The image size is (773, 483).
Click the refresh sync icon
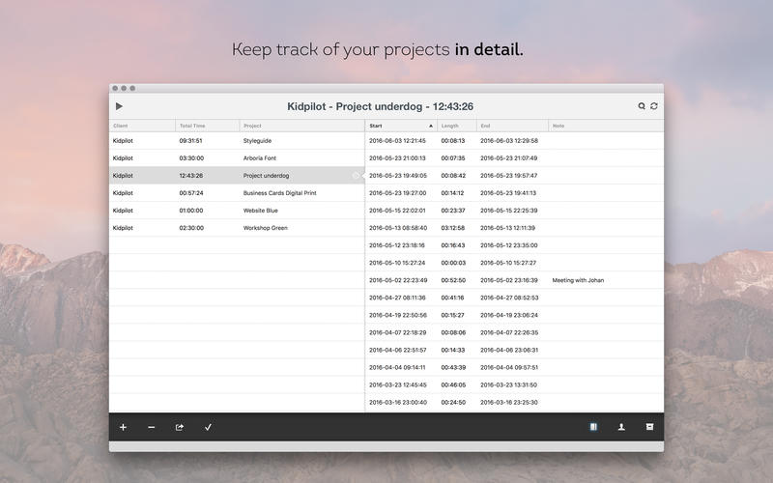[x=654, y=106]
